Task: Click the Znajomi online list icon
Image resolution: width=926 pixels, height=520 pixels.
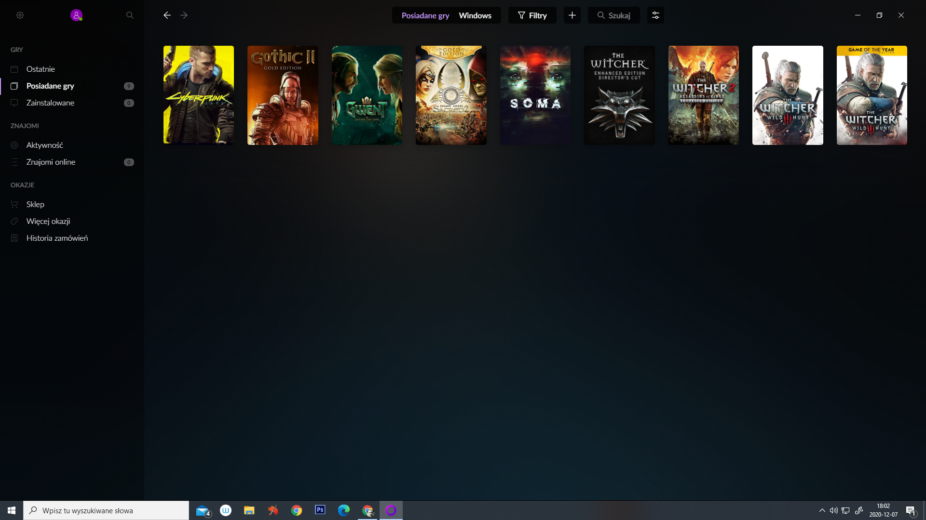Action: click(14, 162)
